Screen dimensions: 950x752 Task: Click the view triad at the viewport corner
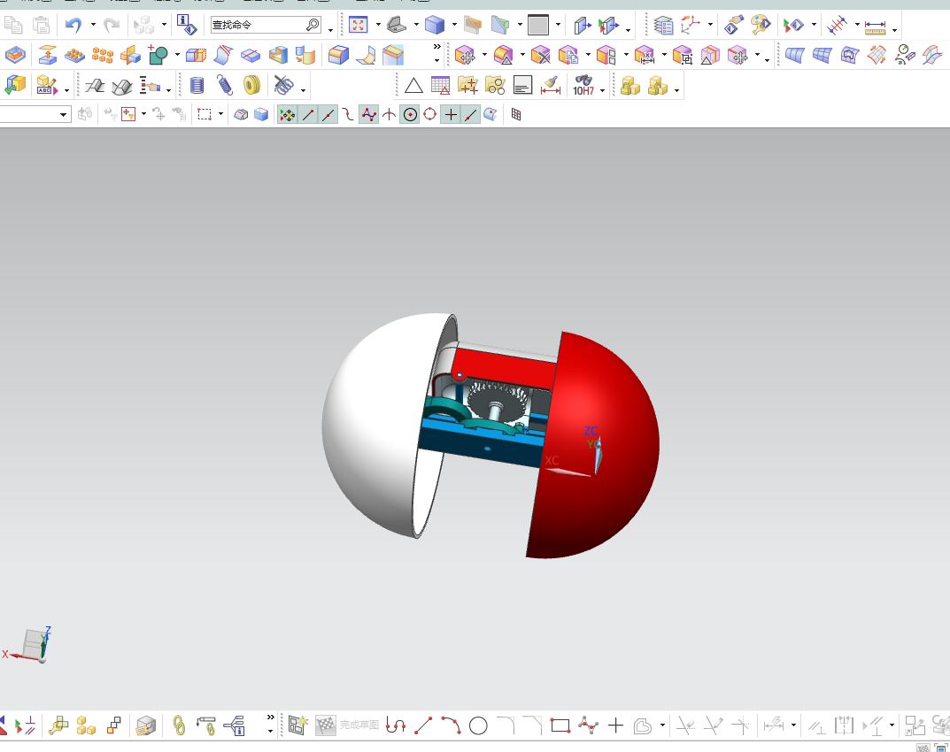[x=28, y=646]
